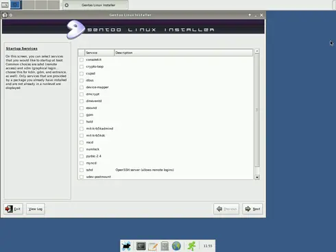Enable the dmcrypt service checkbox
The height and width of the screenshot is (252, 336).
[82, 94]
